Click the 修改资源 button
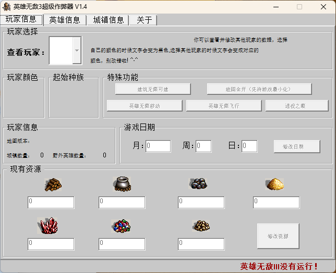Image resolution: width=336 pixels, height=273 pixels. 278,236
